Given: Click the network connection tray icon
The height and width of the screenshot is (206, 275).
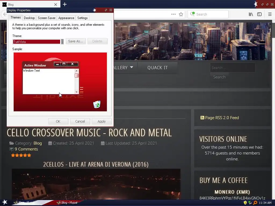Looking at the screenshot, I should (x=250, y=203).
